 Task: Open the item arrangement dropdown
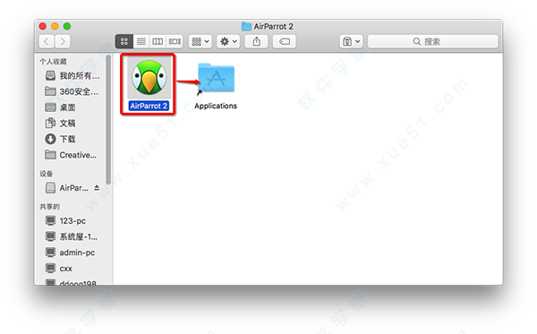(200, 41)
